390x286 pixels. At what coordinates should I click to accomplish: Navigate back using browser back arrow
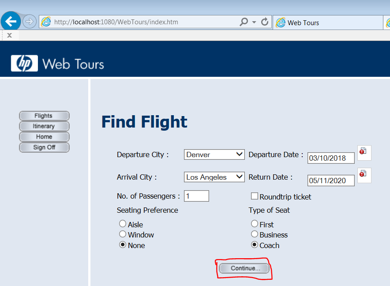[x=11, y=21]
